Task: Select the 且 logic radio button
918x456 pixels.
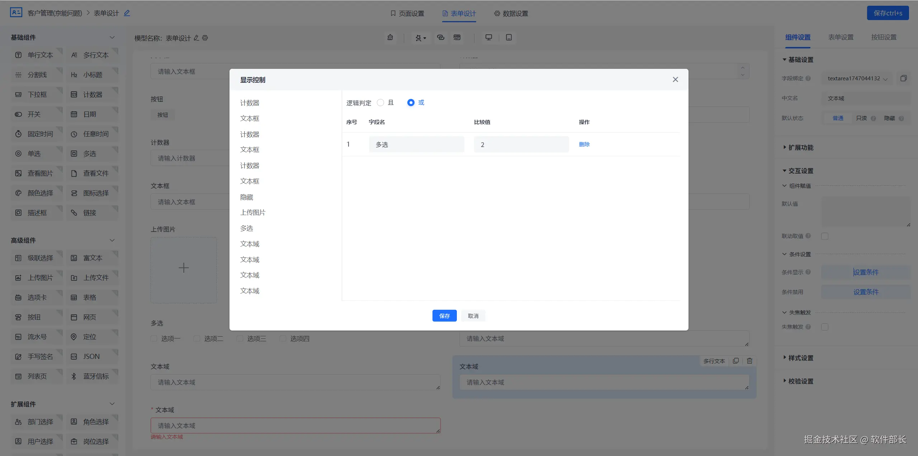Action: coord(380,103)
